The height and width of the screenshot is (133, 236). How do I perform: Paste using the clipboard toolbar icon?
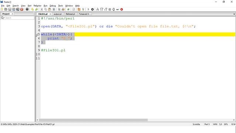[x=50, y=9]
